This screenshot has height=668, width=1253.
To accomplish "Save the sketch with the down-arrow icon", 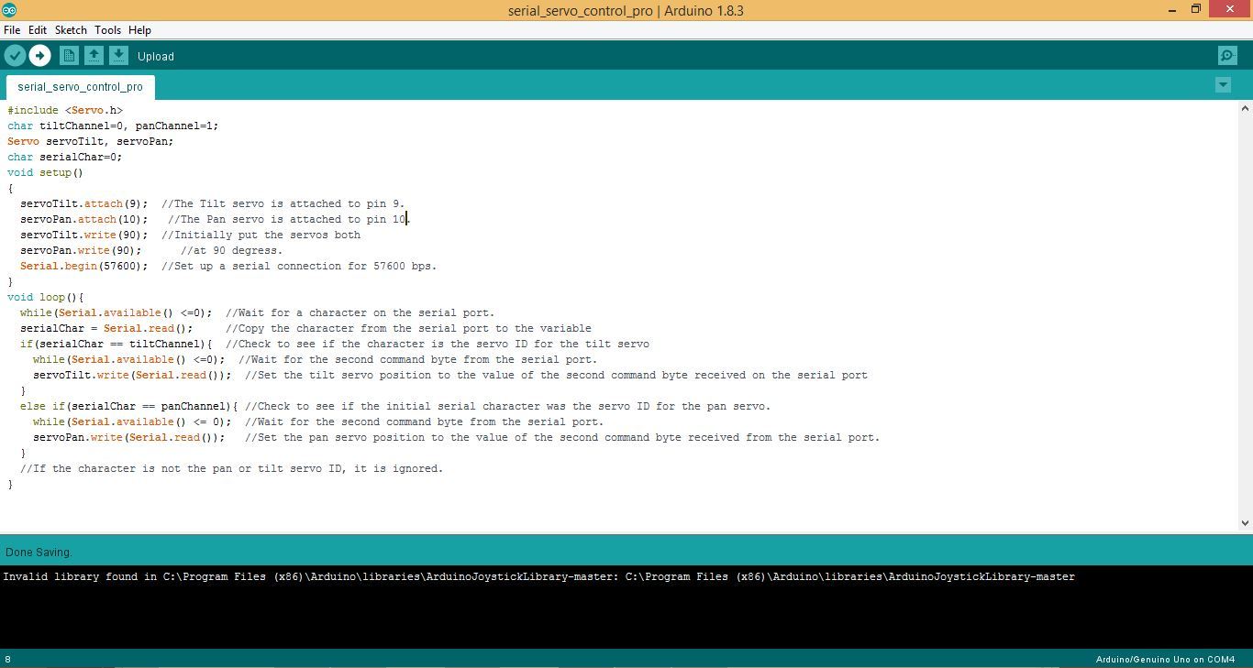I will click(118, 56).
